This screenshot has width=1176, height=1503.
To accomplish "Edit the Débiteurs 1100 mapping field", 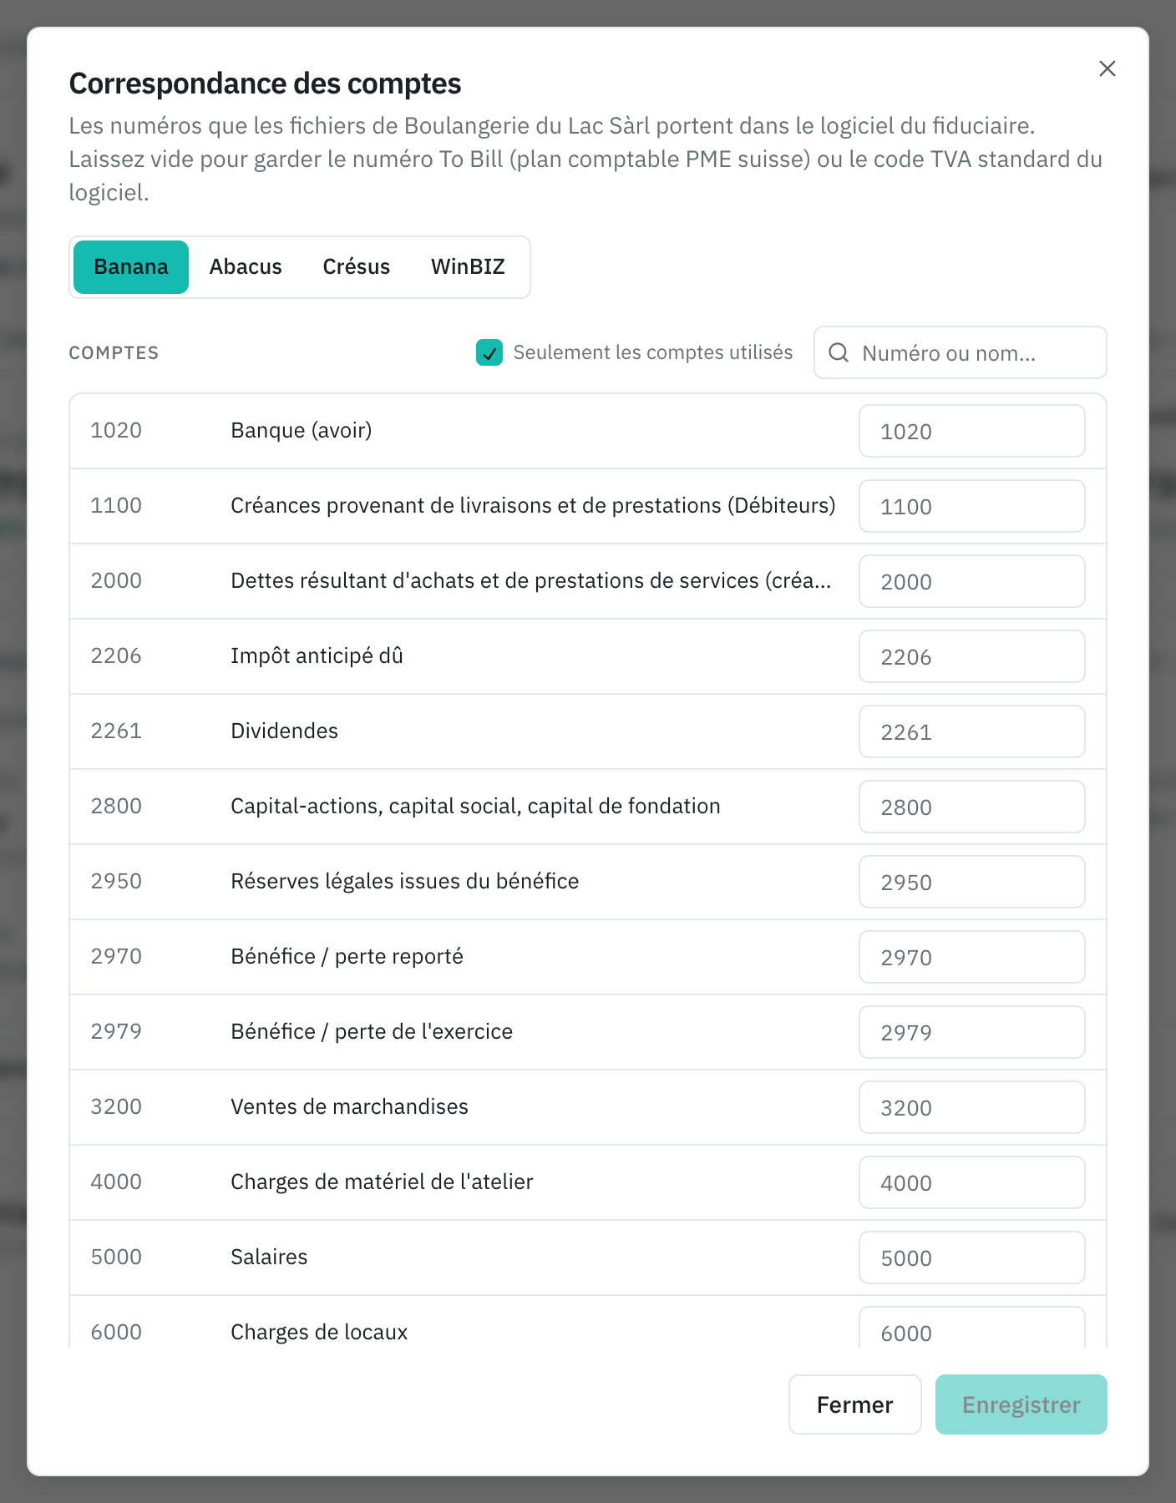I will (x=972, y=506).
